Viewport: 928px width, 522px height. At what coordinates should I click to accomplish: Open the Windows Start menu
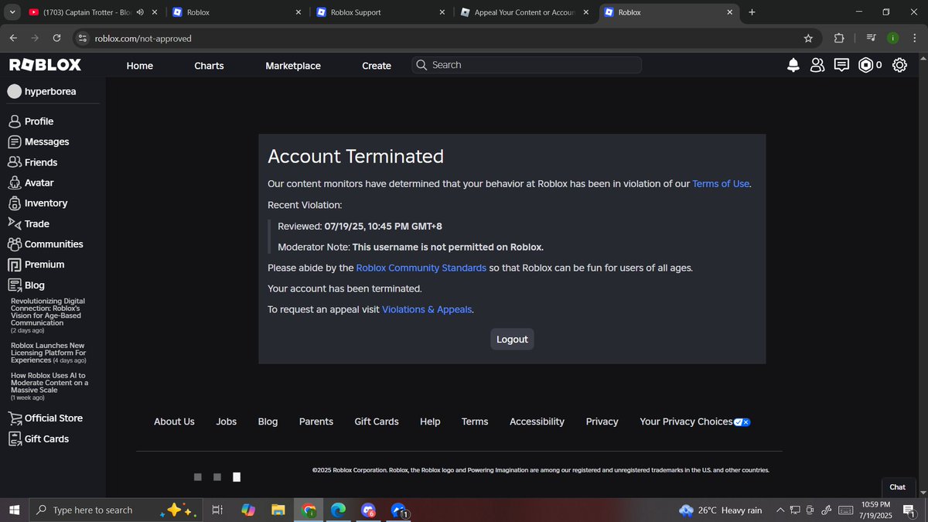point(14,510)
